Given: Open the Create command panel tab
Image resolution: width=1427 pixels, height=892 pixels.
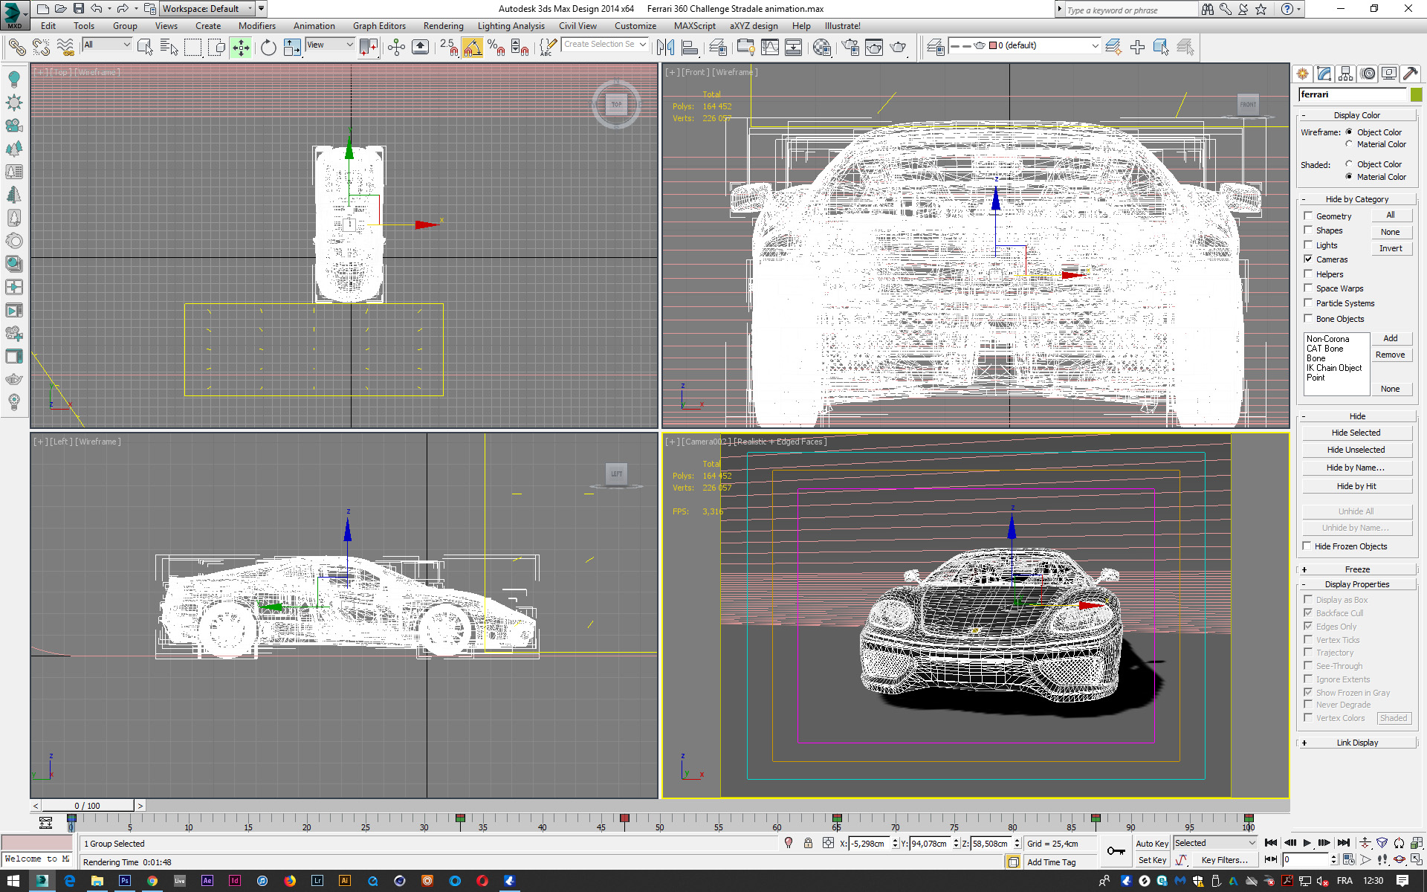Looking at the screenshot, I should (x=1302, y=74).
